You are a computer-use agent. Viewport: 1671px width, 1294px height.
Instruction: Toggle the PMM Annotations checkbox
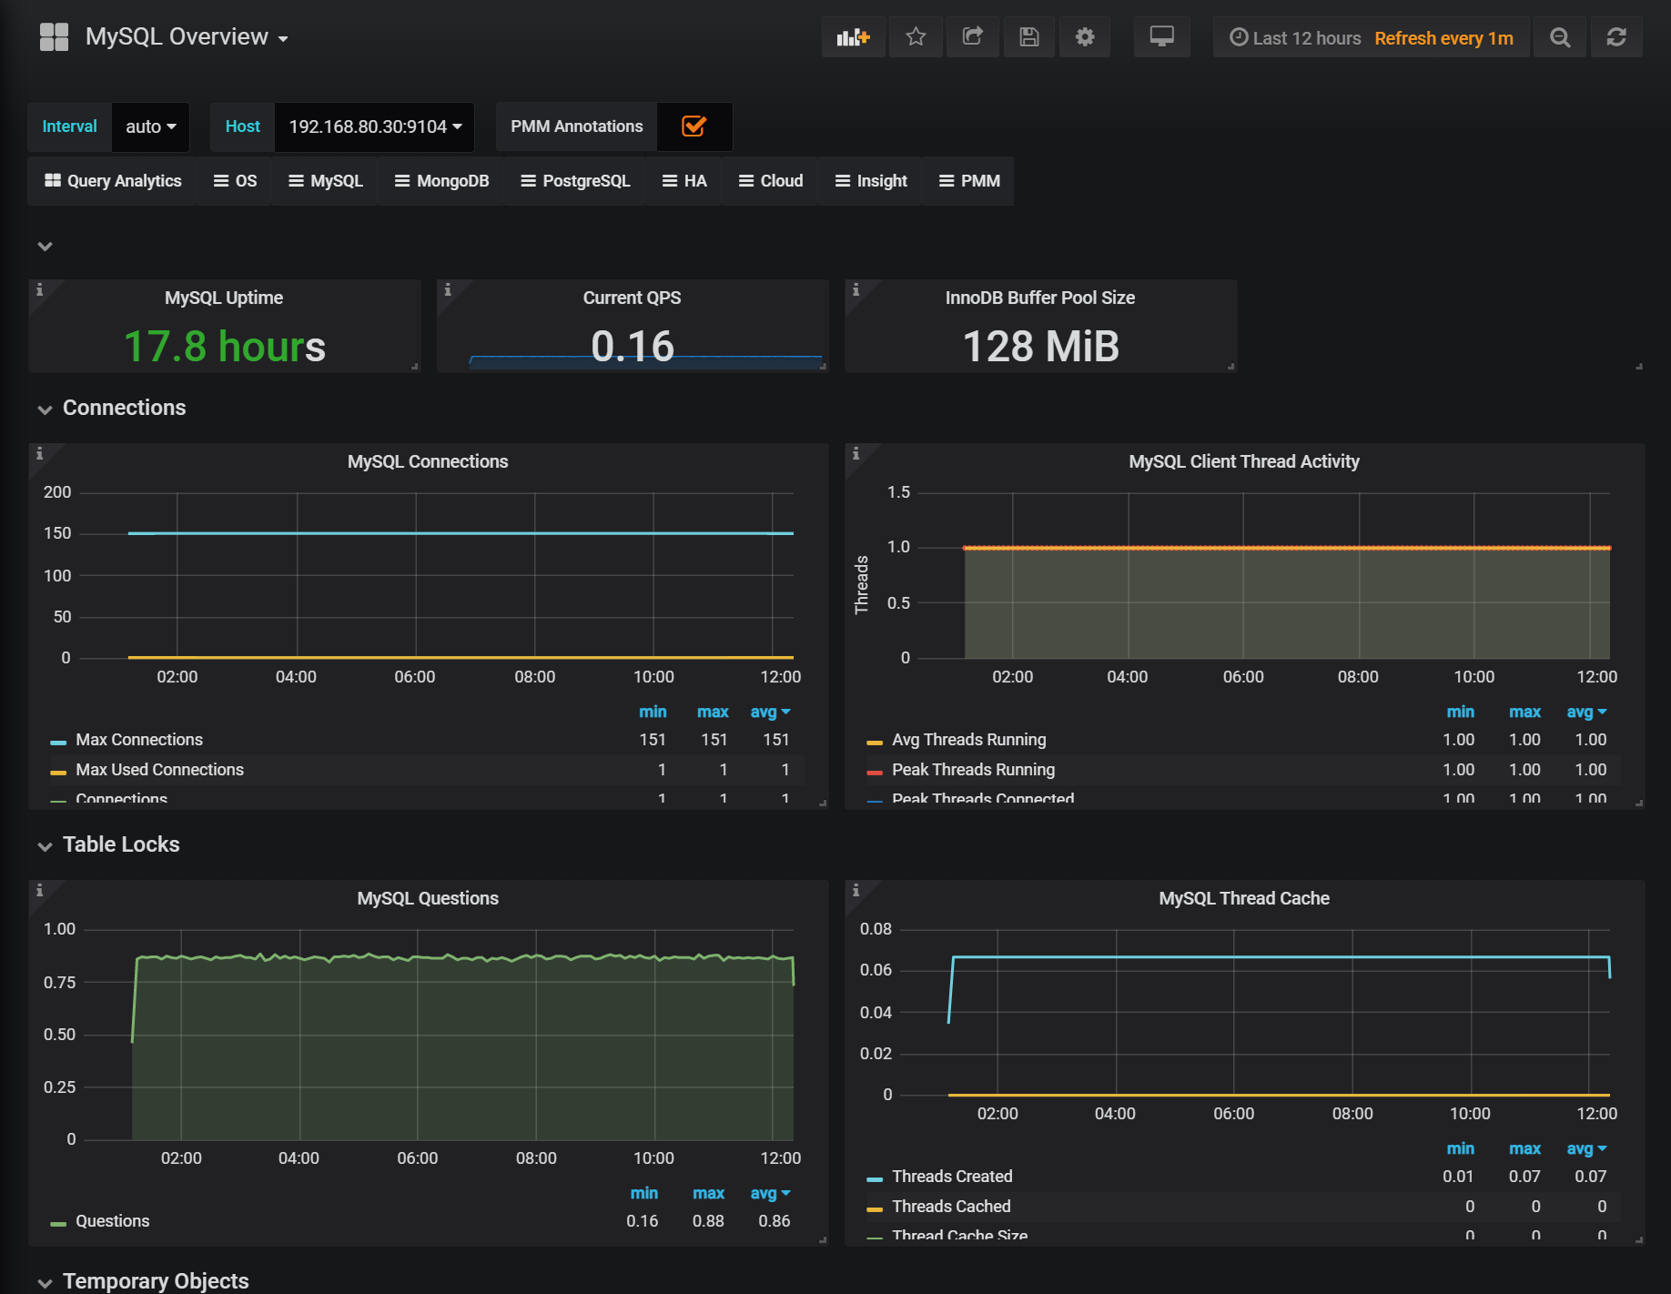(x=694, y=126)
